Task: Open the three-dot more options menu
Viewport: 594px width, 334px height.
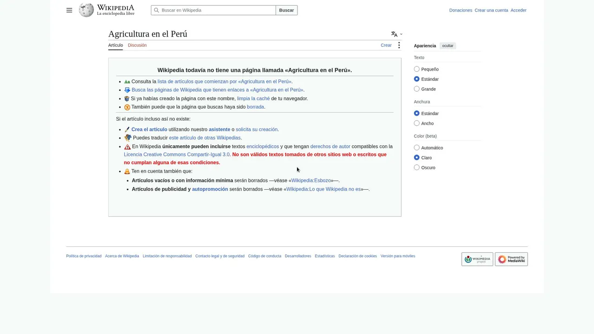Action: point(399,45)
